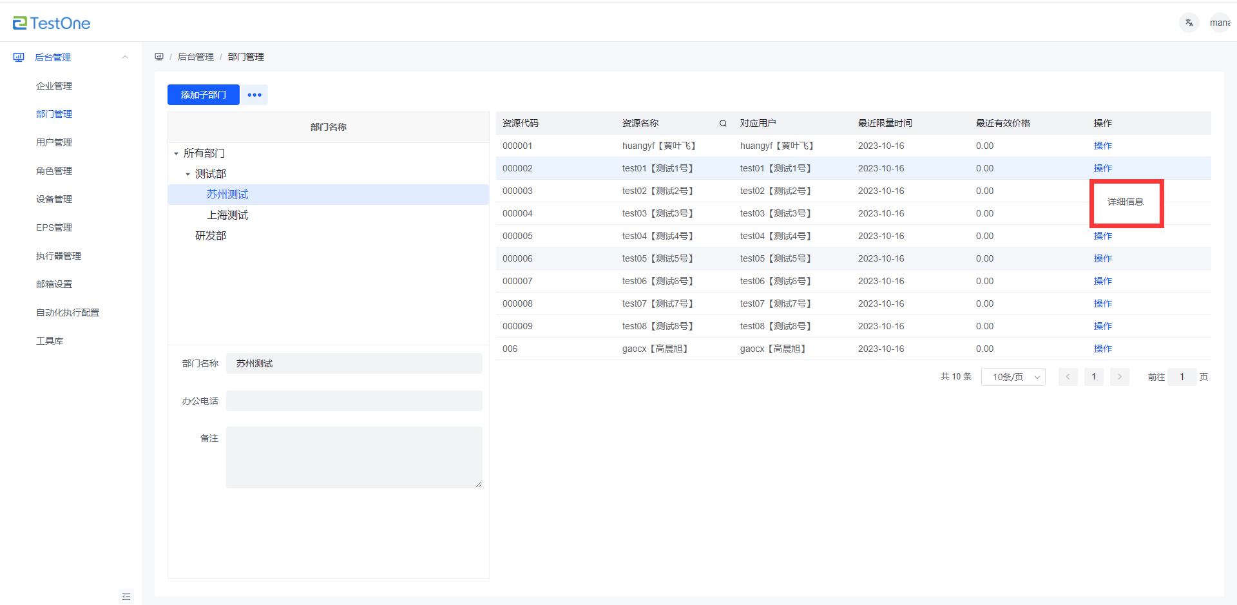
Task: Open 用户管理 in the sidebar
Action: tap(54, 142)
